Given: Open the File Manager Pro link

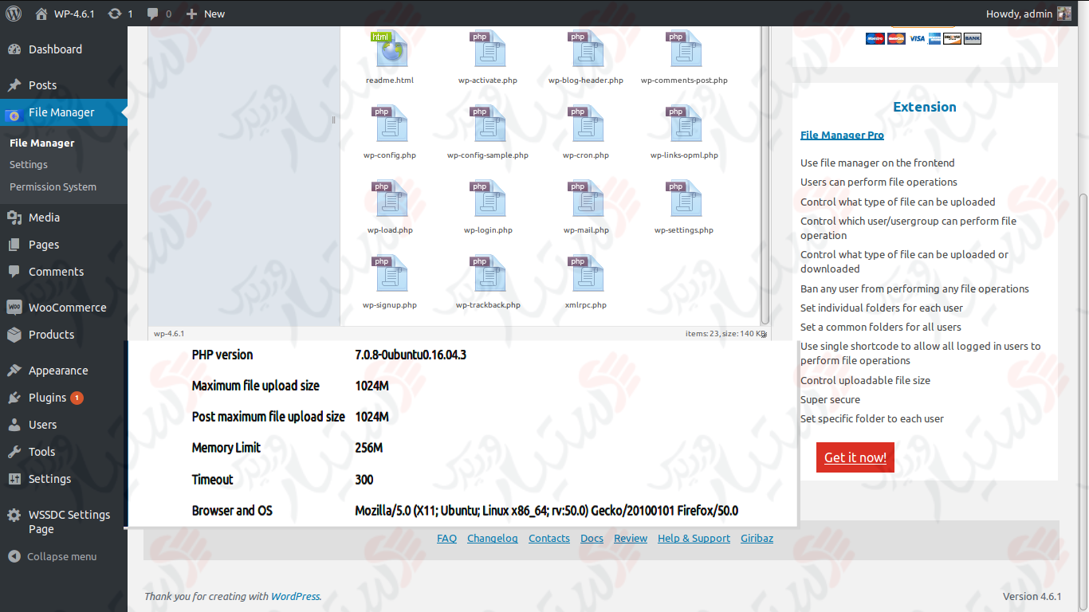Looking at the screenshot, I should [x=842, y=135].
